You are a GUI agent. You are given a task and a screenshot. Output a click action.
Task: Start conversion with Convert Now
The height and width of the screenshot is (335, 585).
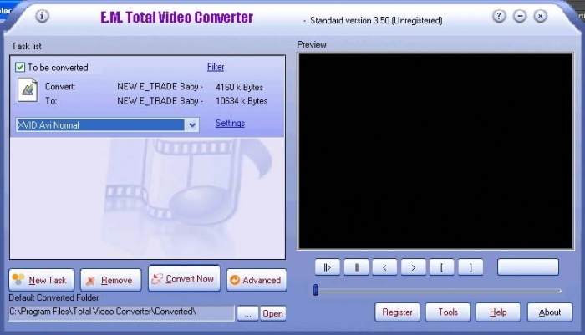[x=185, y=278]
